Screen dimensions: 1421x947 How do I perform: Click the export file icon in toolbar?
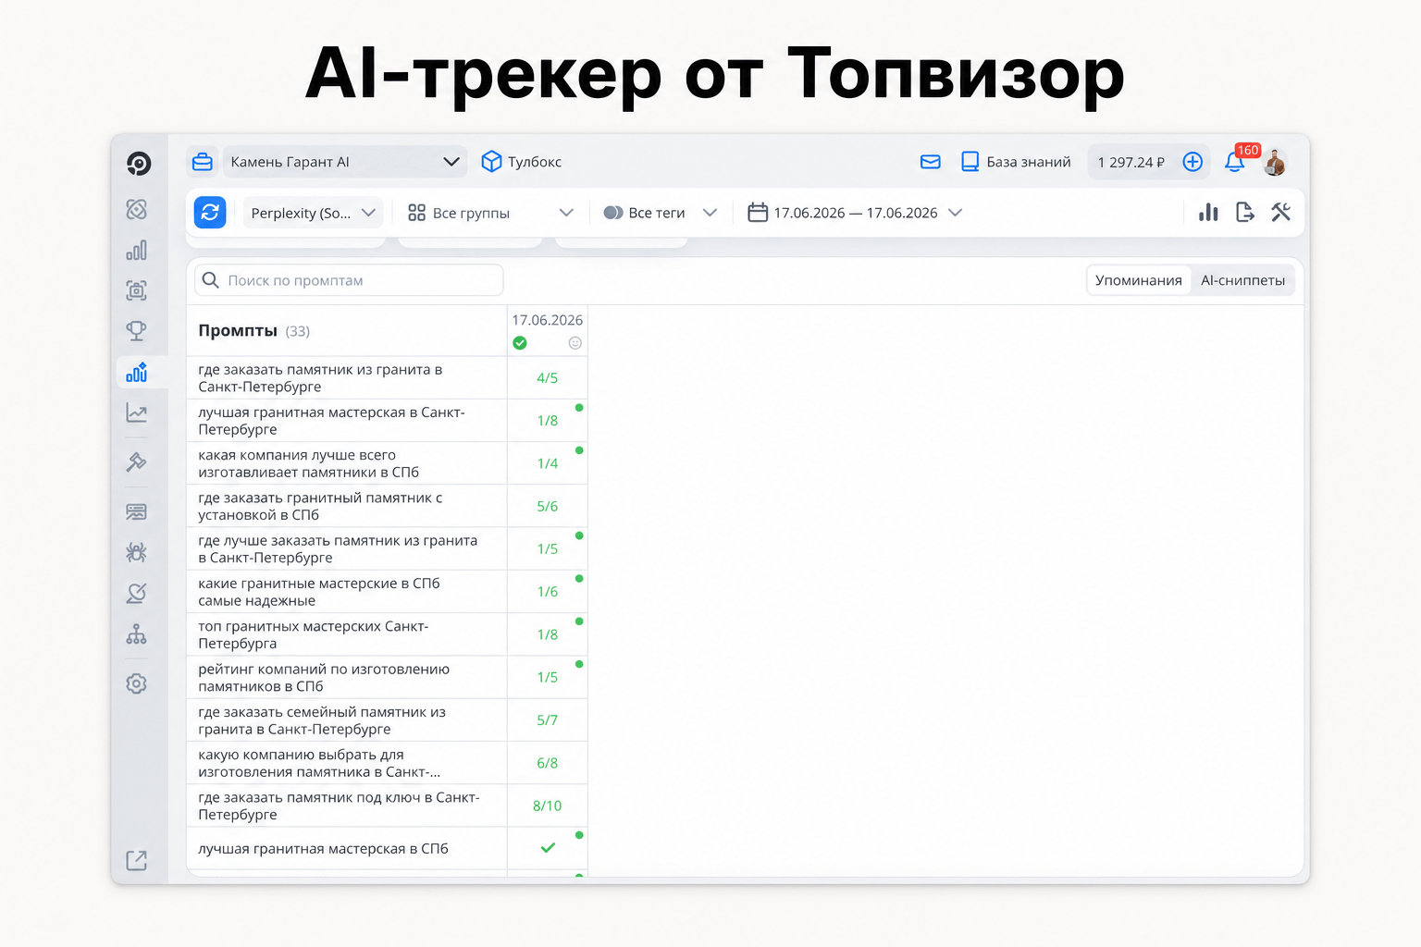pos(1245,213)
